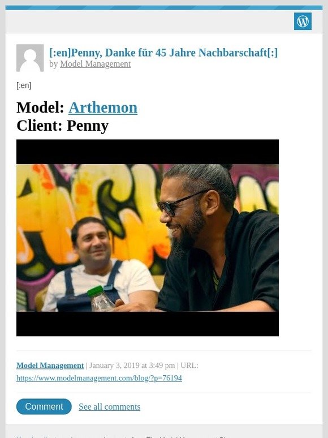Click the January 3, 2019 timestamp text

pos(132,366)
